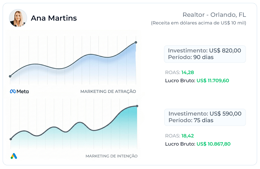260x169 pixels.
Task: Click the Lucro Bruto US$ 11.709,60 value
Action: point(213,81)
